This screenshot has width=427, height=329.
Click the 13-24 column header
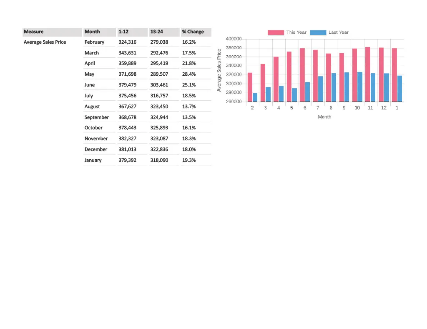164,32
